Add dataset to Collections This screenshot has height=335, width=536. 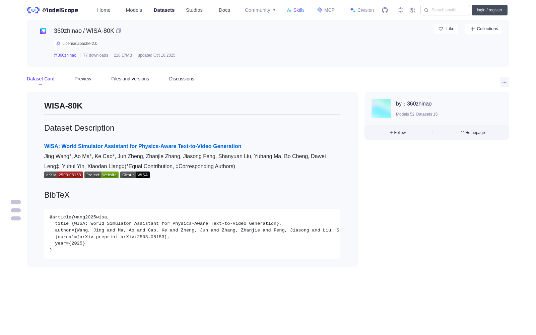(x=484, y=29)
